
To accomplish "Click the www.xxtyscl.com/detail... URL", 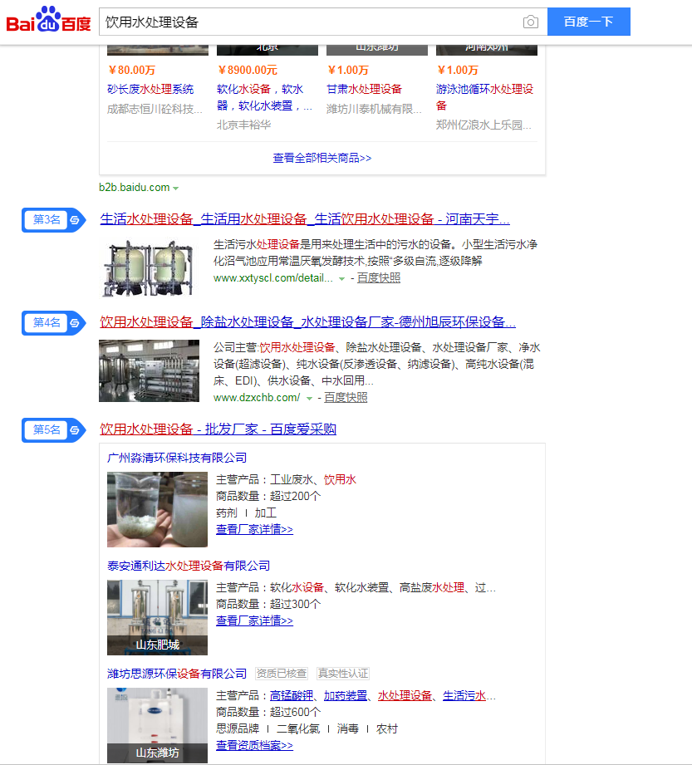I will click(273, 278).
